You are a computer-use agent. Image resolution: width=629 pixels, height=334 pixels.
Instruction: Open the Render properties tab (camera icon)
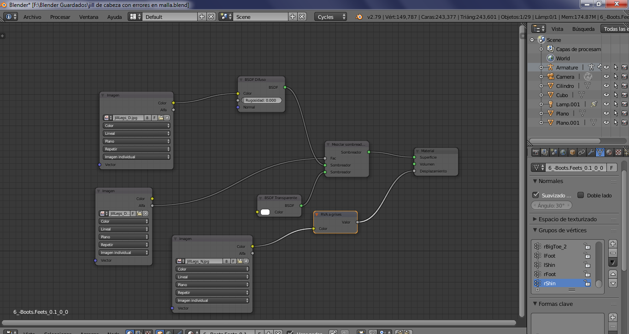click(535, 152)
